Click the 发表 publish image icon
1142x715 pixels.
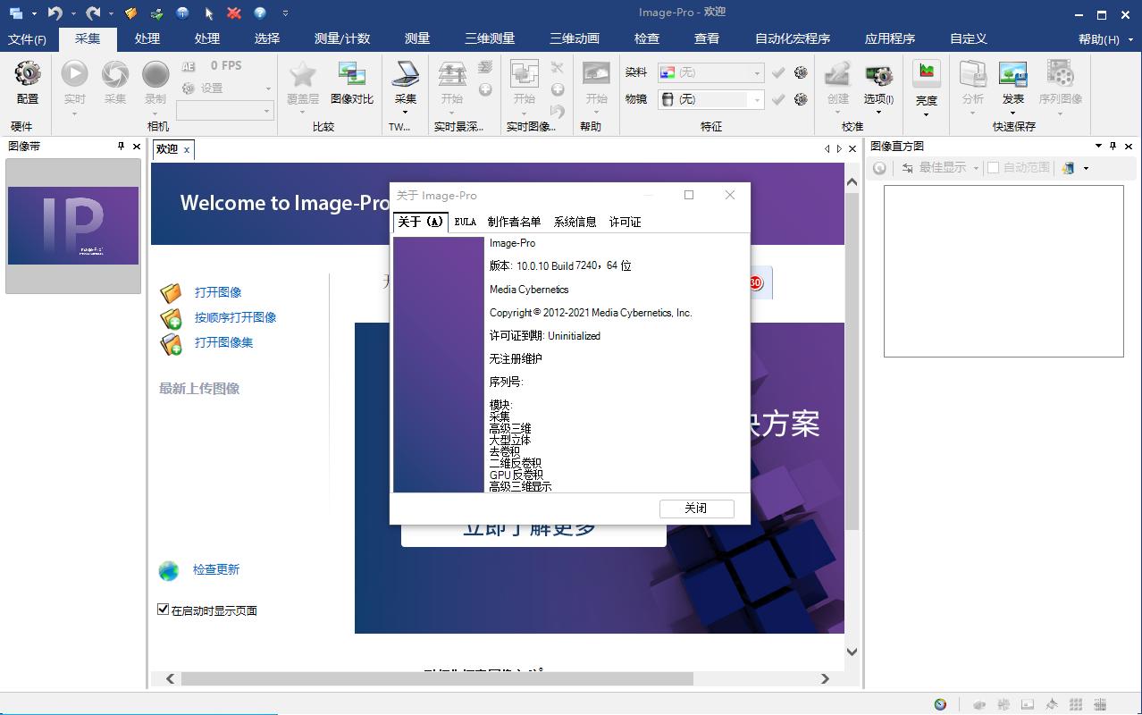[1013, 74]
